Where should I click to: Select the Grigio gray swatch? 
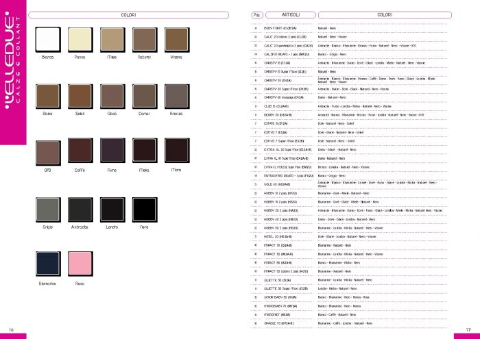click(48, 210)
